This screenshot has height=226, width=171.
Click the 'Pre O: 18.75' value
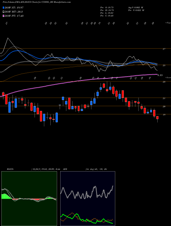[107, 7]
